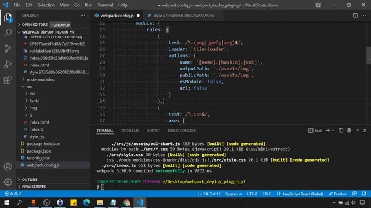Image resolution: width=371 pixels, height=208 pixels.
Task: Click Prettier status bar item
Action: 337,194
